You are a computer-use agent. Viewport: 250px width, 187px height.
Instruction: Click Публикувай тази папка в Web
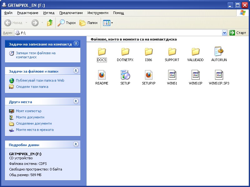tap(40, 80)
